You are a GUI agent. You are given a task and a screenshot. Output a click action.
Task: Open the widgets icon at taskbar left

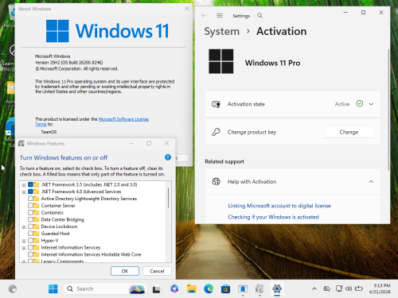[13, 288]
